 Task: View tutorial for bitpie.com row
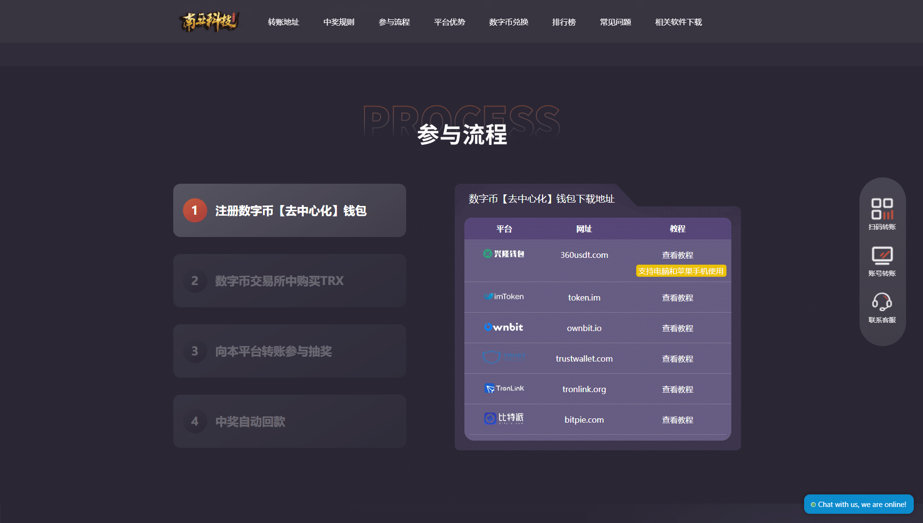pos(677,420)
